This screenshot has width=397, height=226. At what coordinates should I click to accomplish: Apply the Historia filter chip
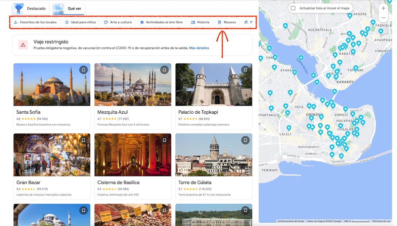tap(200, 22)
